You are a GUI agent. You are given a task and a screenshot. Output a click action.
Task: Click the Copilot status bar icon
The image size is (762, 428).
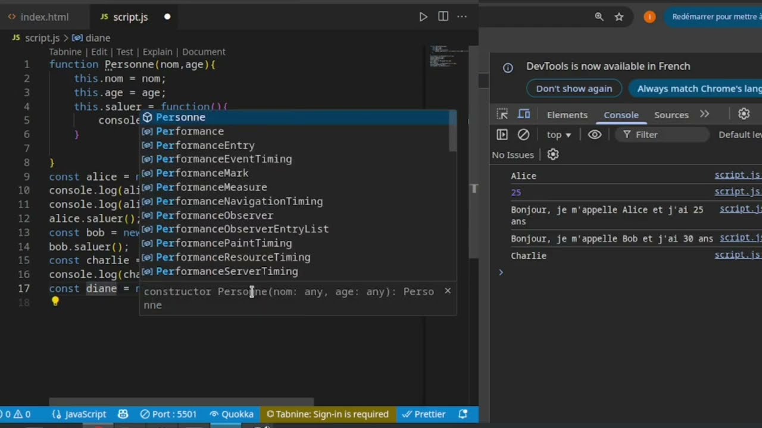pyautogui.click(x=123, y=414)
